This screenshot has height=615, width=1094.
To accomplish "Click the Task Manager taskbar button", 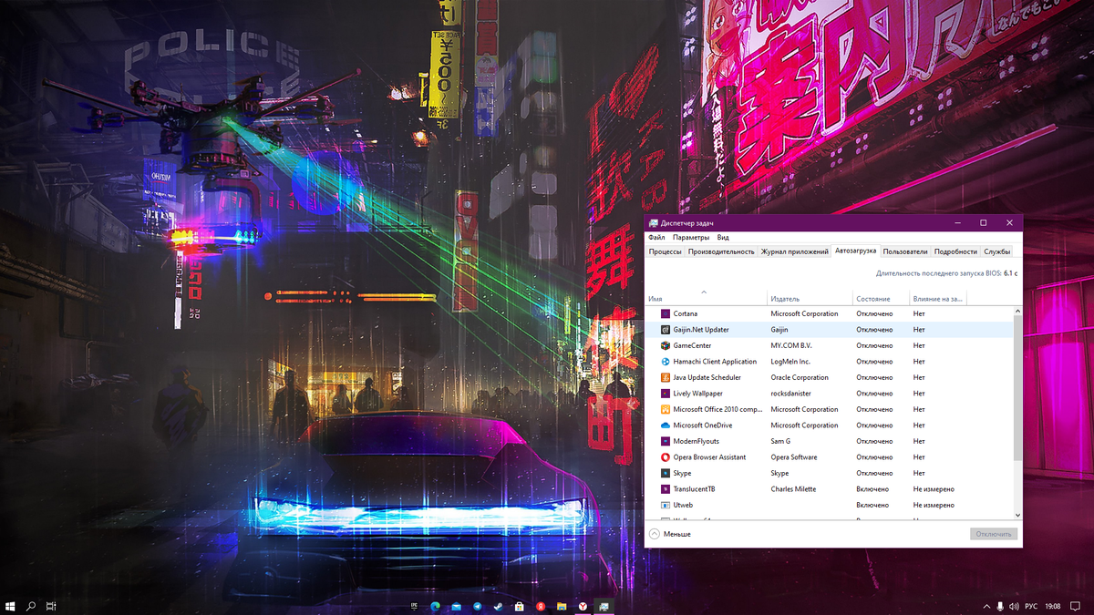I will tap(604, 606).
